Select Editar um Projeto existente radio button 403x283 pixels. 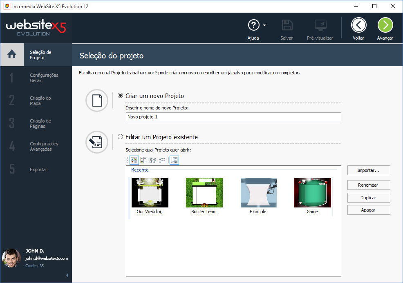(120, 137)
